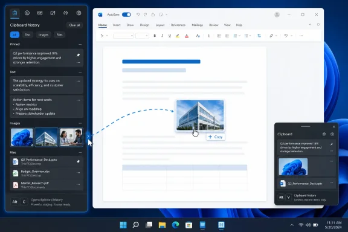
Task: Click left paragraph alignment icon
Action: [x=219, y=36]
